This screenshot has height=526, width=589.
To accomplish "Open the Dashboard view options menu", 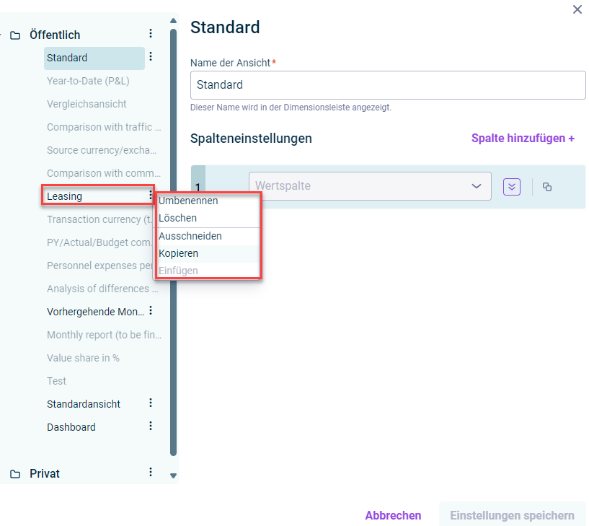I will pyautogui.click(x=151, y=426).
